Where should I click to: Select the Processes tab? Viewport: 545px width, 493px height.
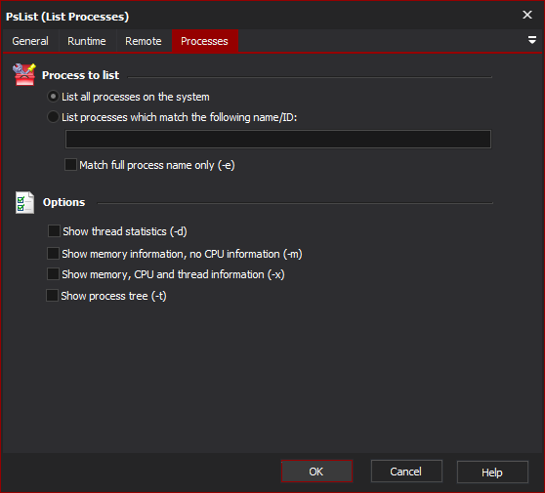[204, 41]
